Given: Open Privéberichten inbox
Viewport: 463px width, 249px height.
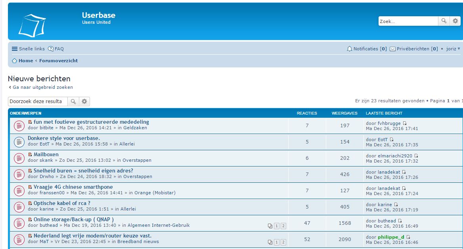Looking at the screenshot, I should (x=413, y=49).
